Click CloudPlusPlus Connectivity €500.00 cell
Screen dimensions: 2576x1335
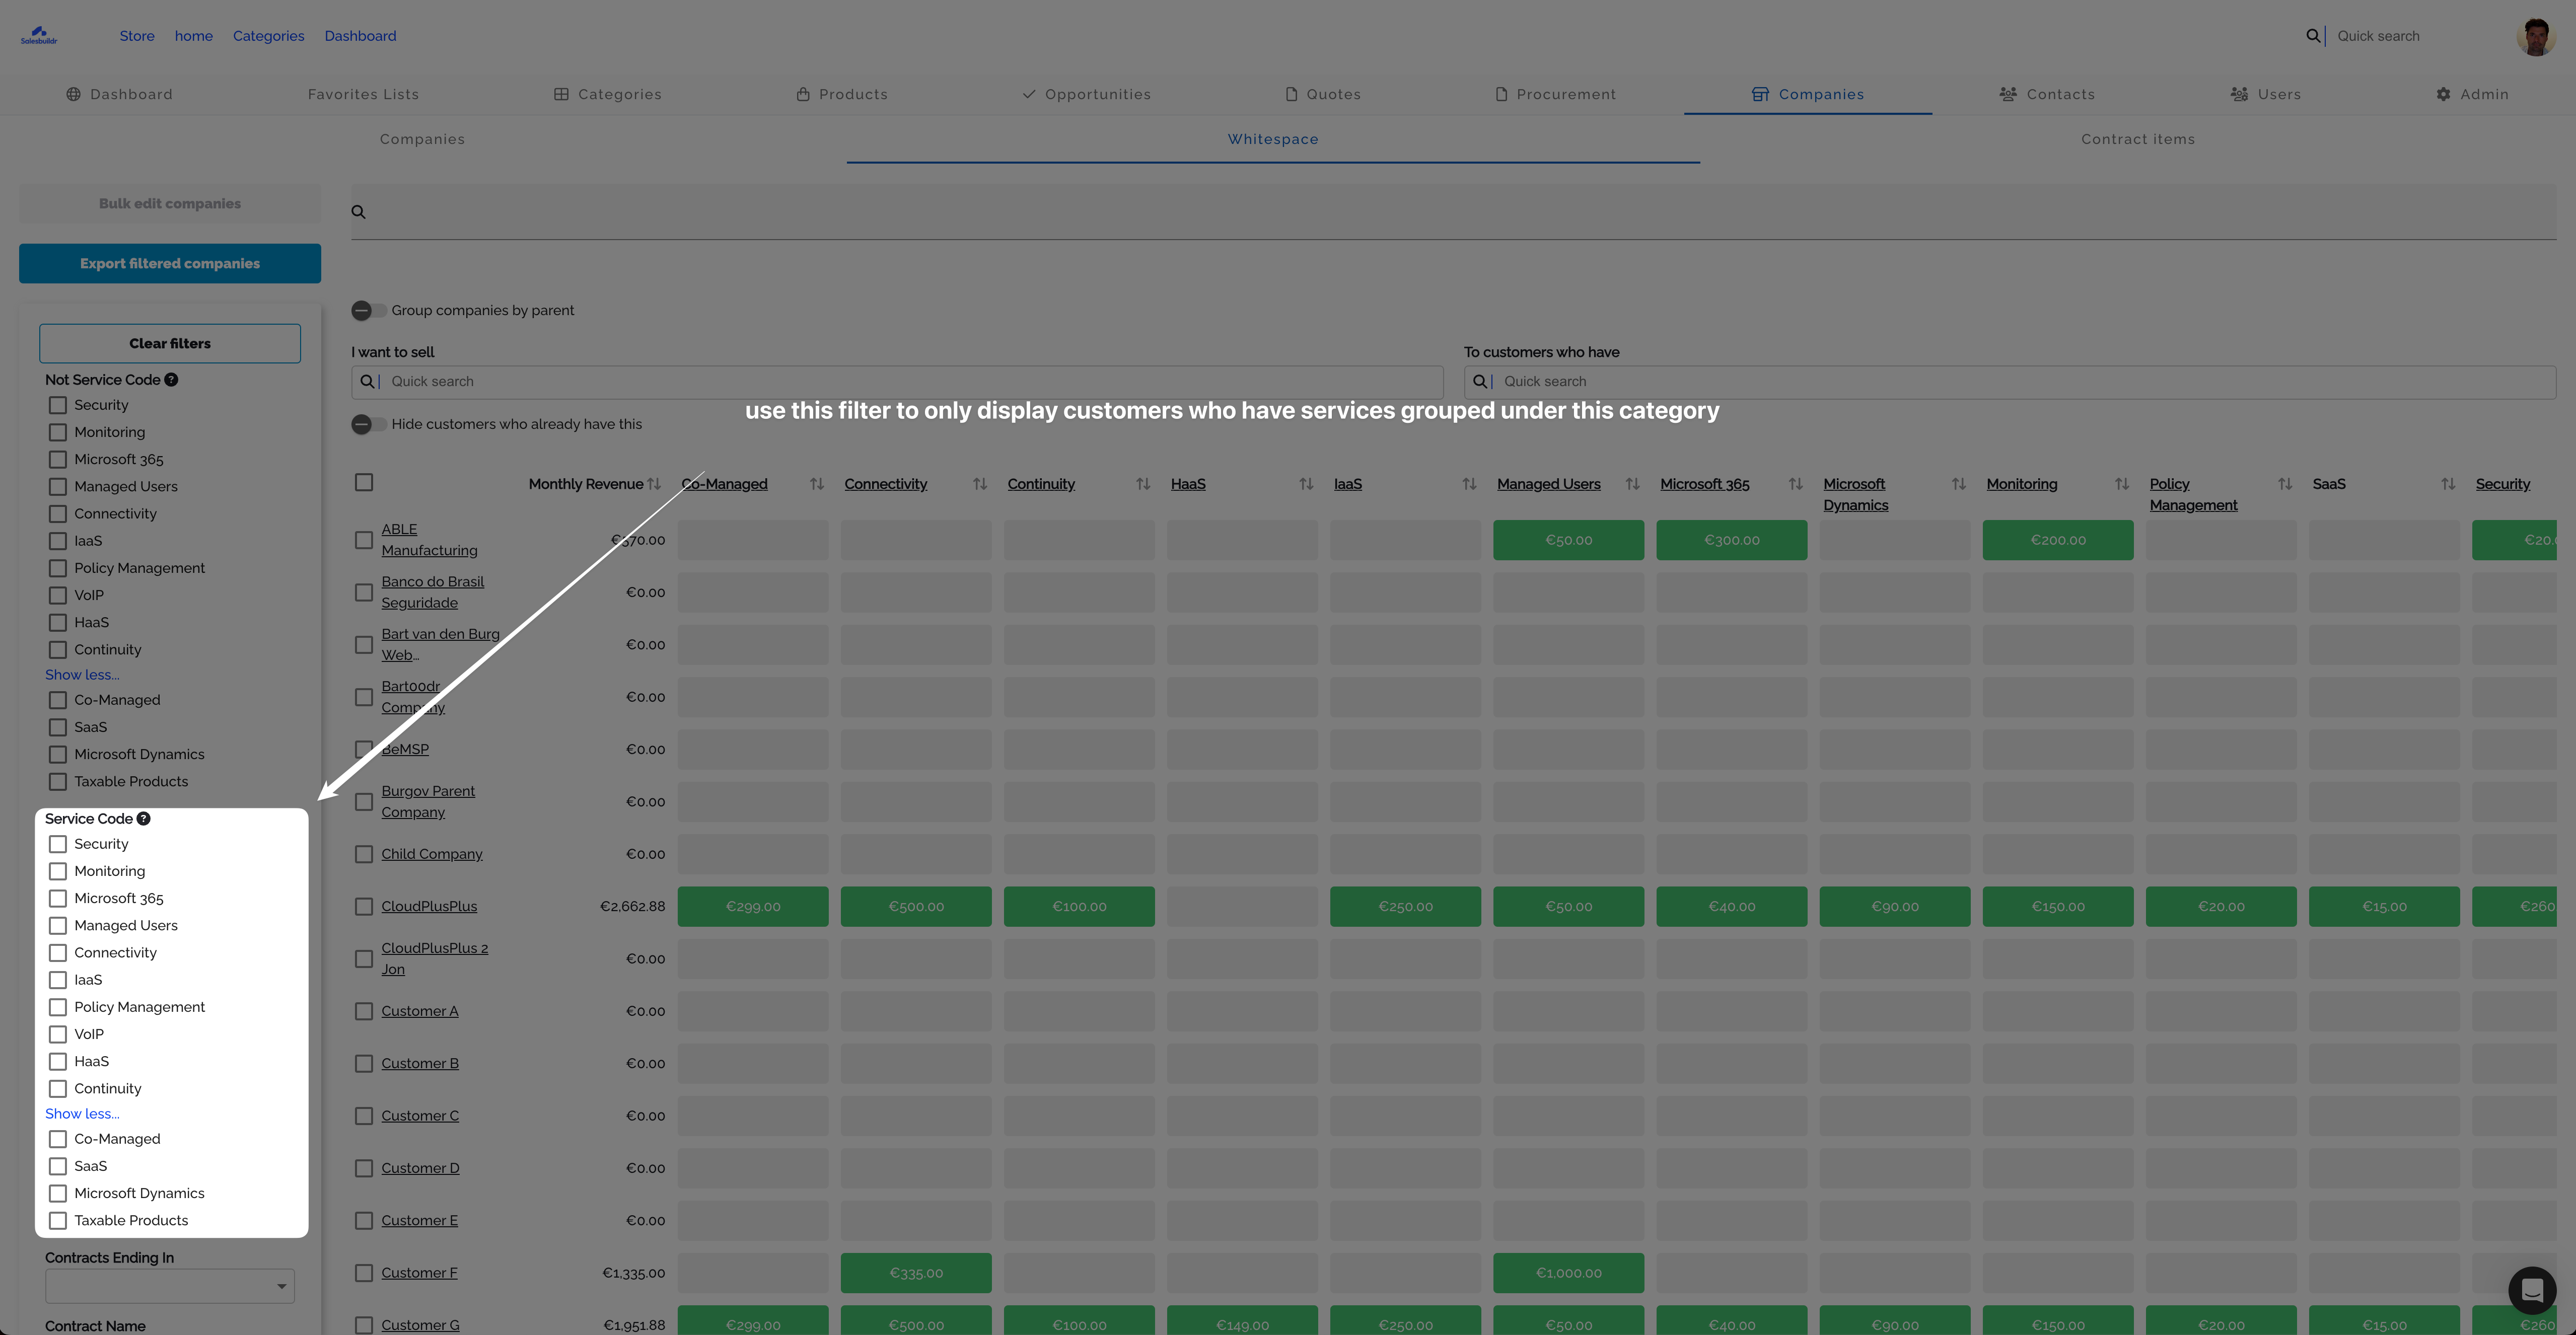click(x=916, y=907)
